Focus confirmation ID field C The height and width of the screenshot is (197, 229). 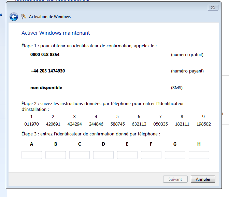80,155
